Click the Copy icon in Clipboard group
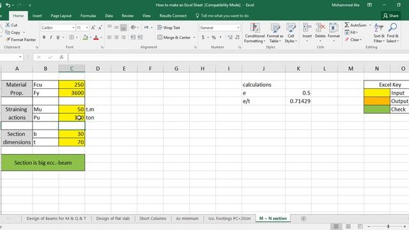409x230 pixels. point(8,33)
